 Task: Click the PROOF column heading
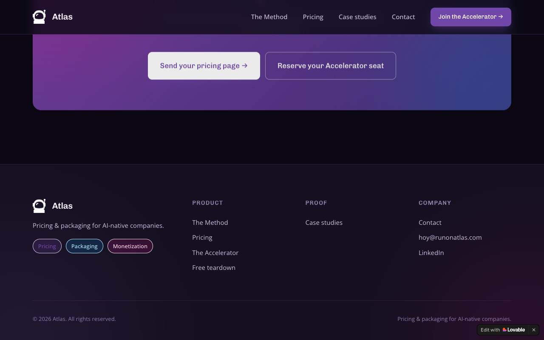click(316, 203)
